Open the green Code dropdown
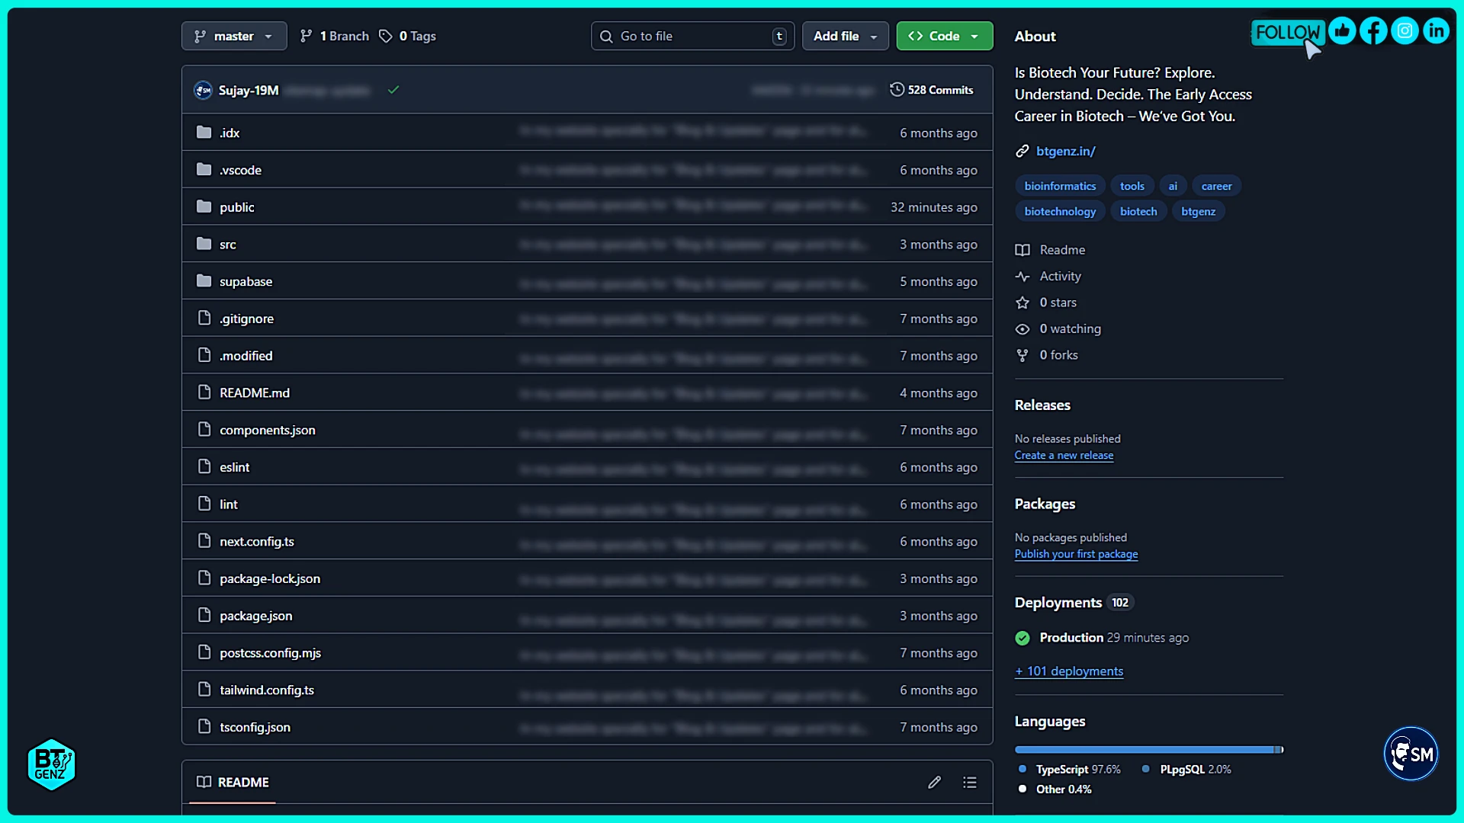Image resolution: width=1464 pixels, height=823 pixels. pyautogui.click(x=944, y=36)
